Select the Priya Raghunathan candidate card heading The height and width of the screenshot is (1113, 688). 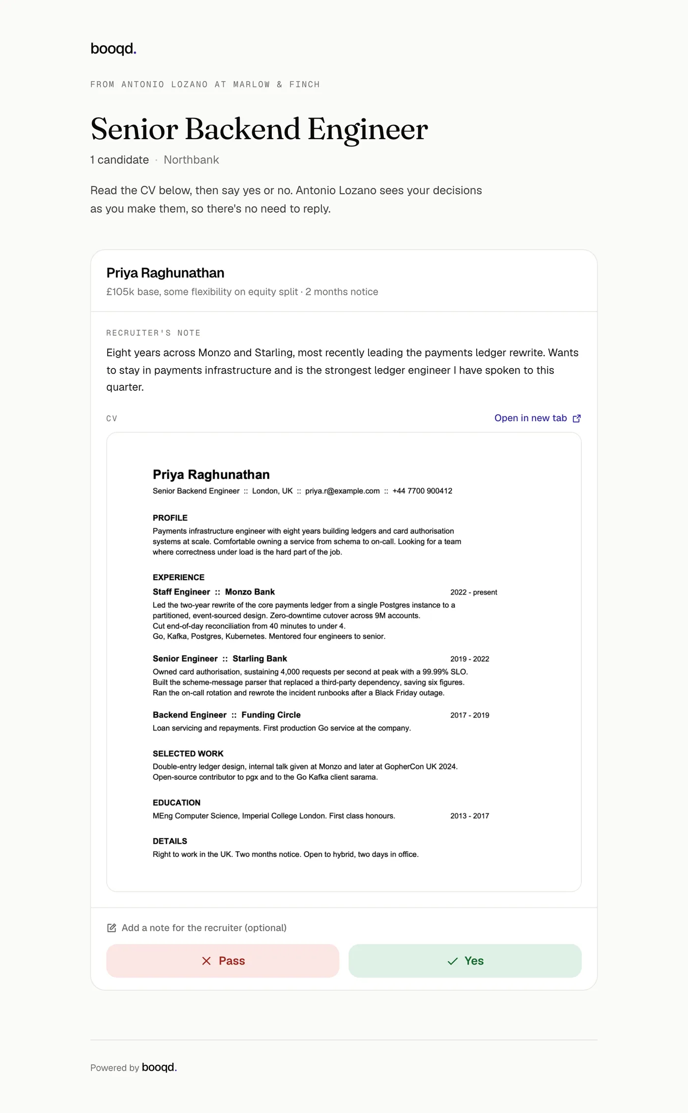165,273
